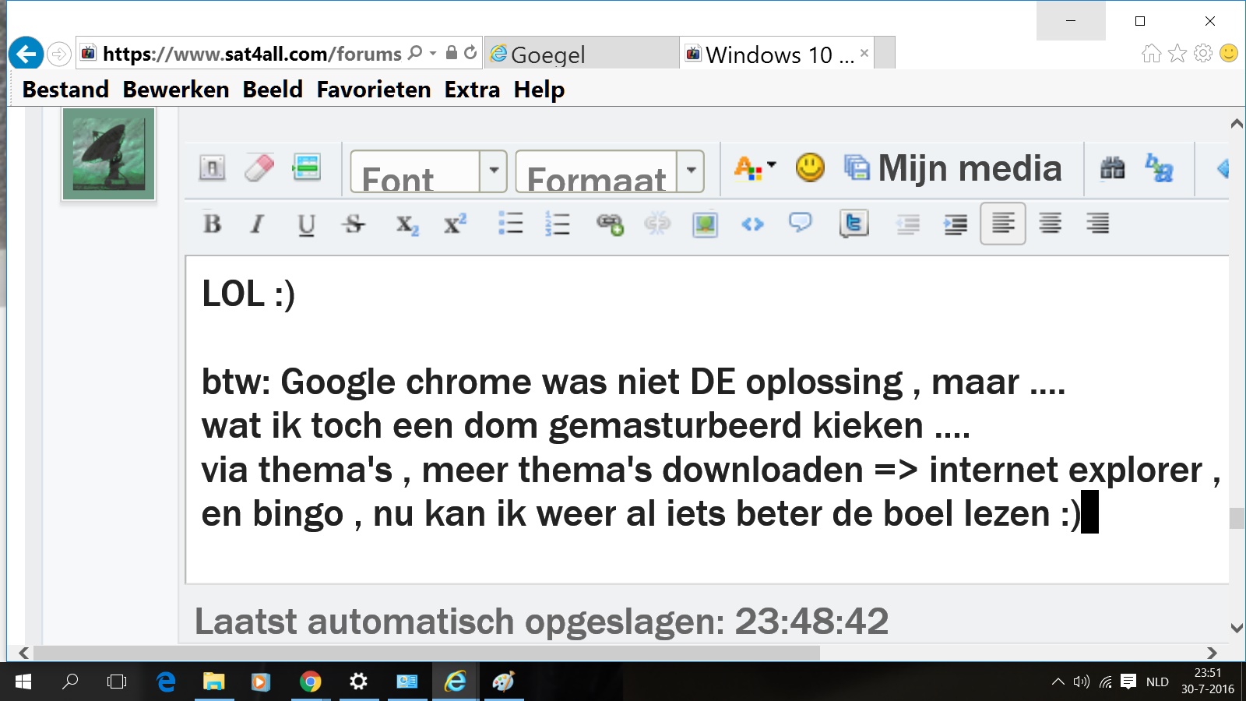Open the Extra menu
The image size is (1246, 701).
pyautogui.click(x=472, y=90)
